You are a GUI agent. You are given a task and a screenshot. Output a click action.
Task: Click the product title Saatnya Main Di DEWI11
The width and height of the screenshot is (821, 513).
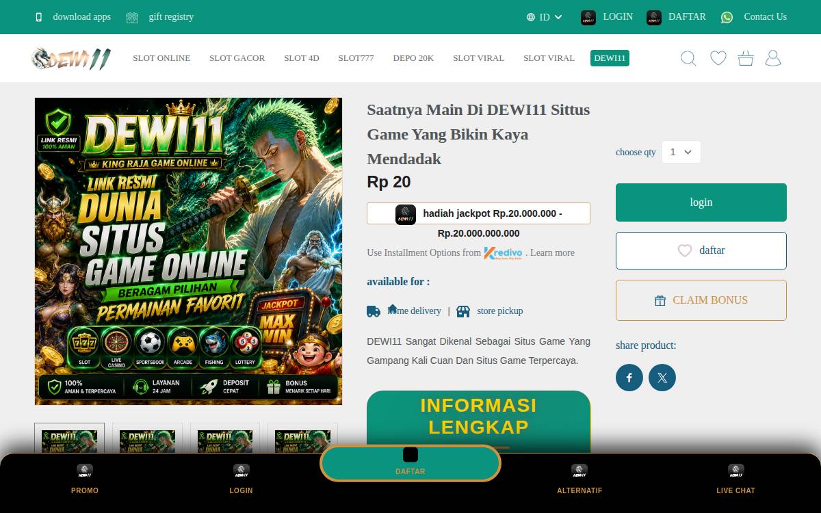(x=478, y=134)
